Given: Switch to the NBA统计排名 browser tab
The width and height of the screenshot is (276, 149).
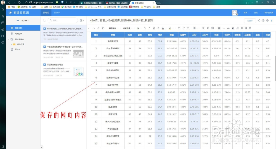Looking at the screenshot, I should tap(117, 3).
